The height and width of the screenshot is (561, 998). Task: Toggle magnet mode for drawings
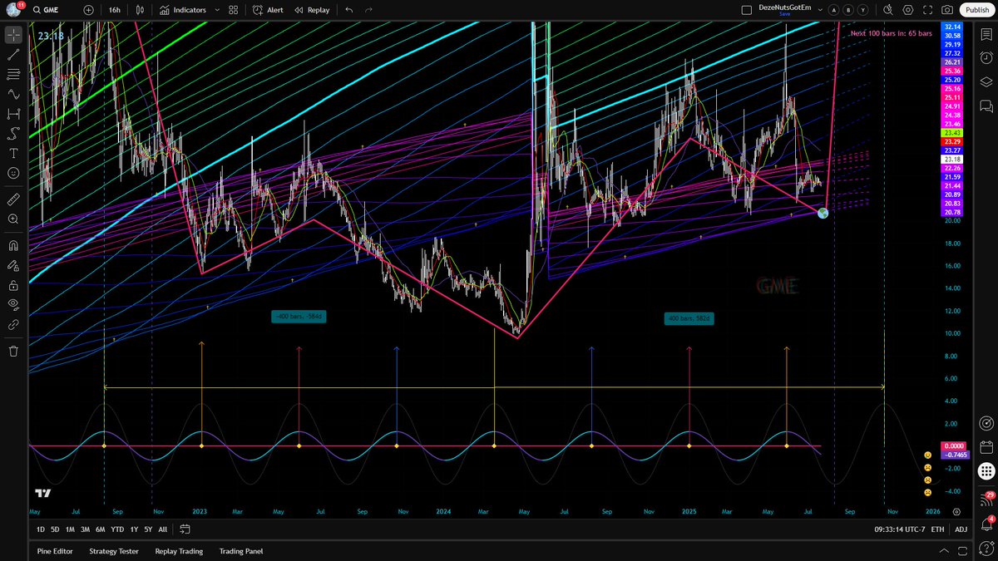click(x=13, y=246)
